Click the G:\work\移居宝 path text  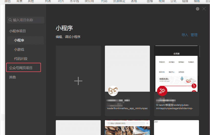click(x=174, y=107)
